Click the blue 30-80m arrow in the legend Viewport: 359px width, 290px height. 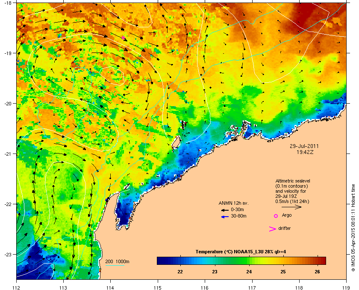pyautogui.click(x=225, y=217)
